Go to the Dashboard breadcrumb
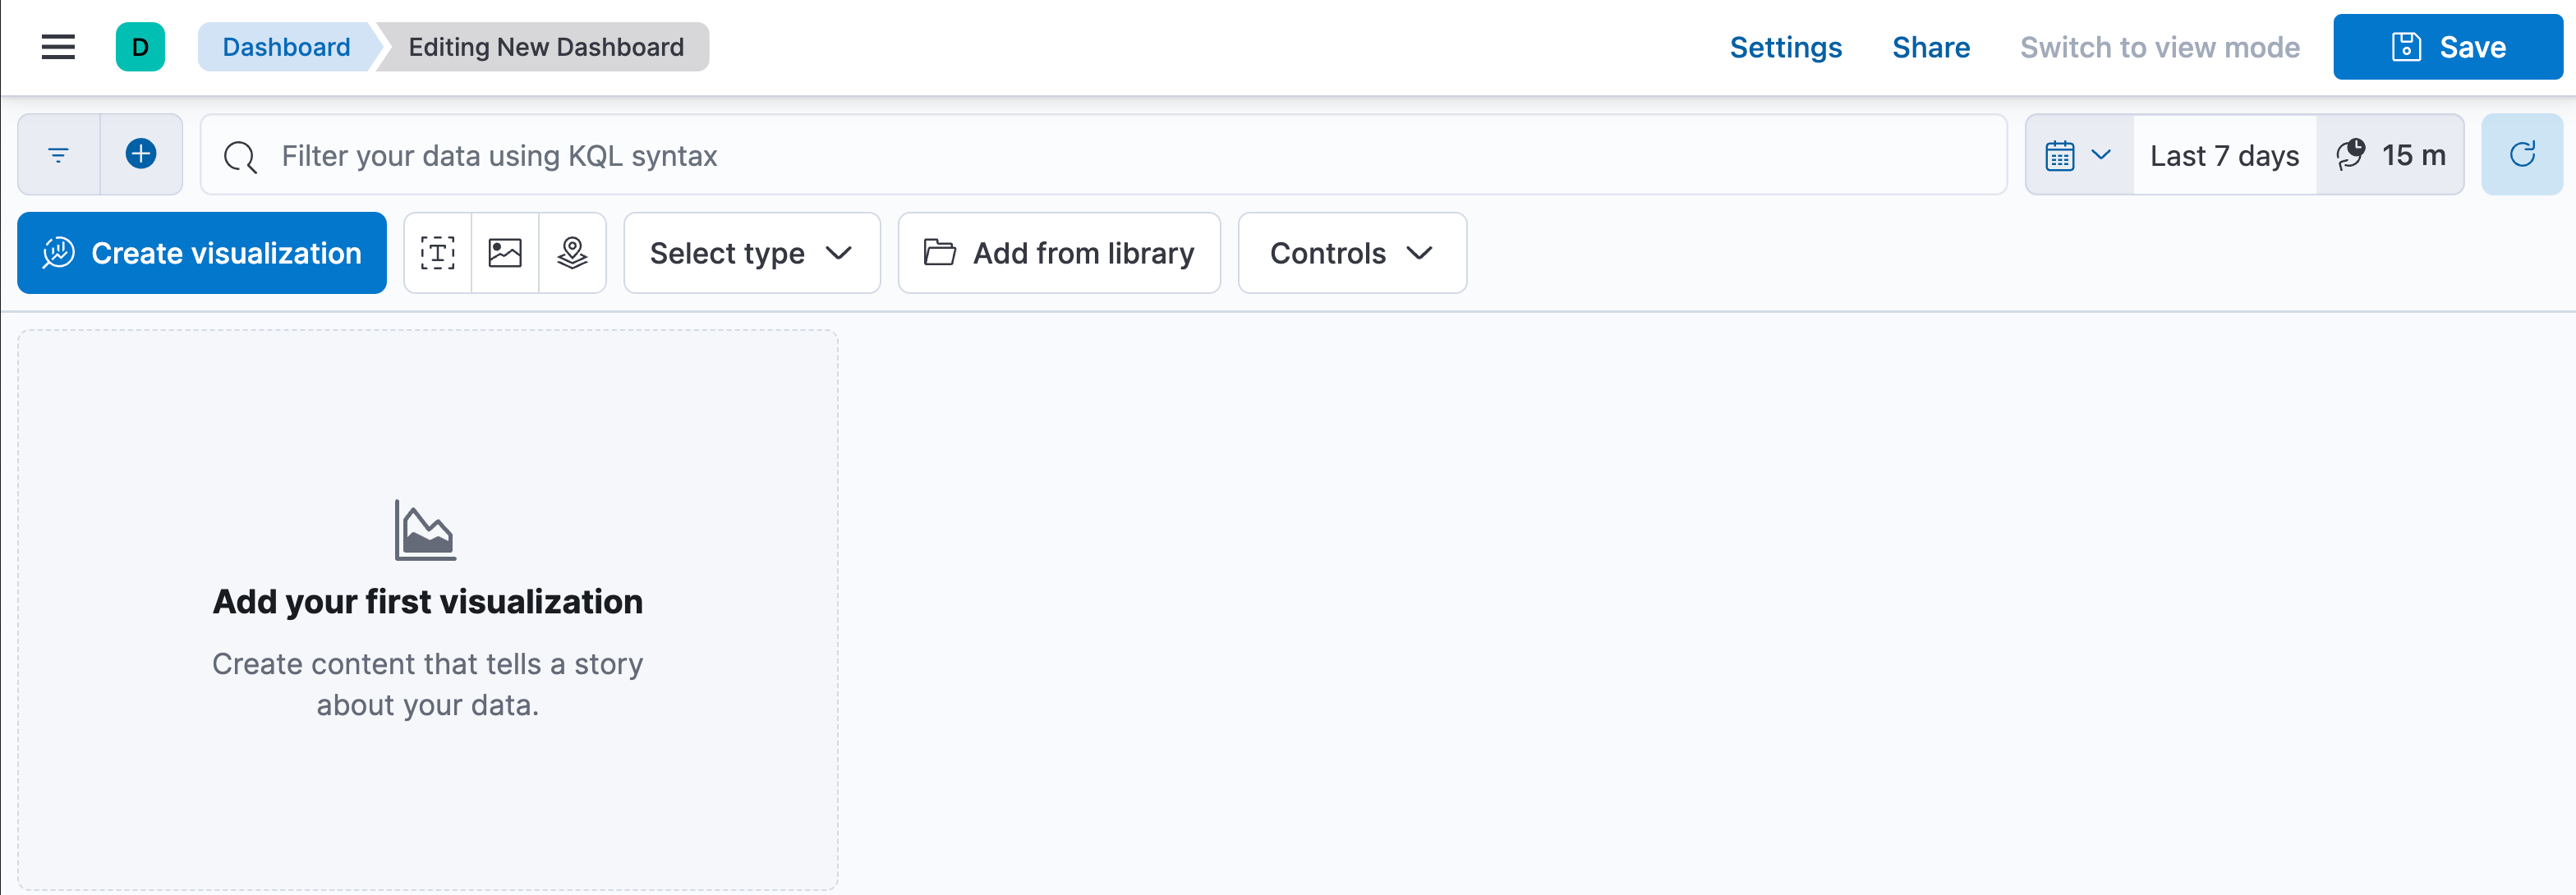 click(286, 47)
